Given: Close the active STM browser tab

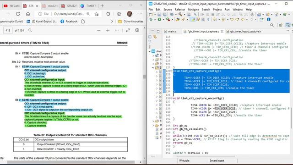Looking at the screenshot, I should tap(37, 6).
